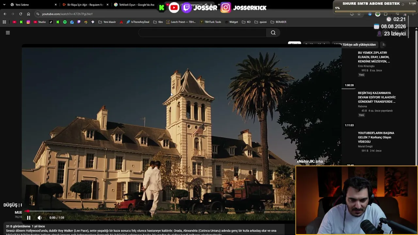Select the MUBI Türkiye adlı yükleyiciden chip
Image resolution: width=418 pixels, height=235 pixels.
(x=355, y=44)
